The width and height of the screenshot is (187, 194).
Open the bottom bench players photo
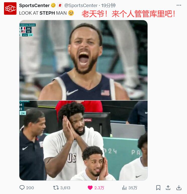click(x=83, y=140)
